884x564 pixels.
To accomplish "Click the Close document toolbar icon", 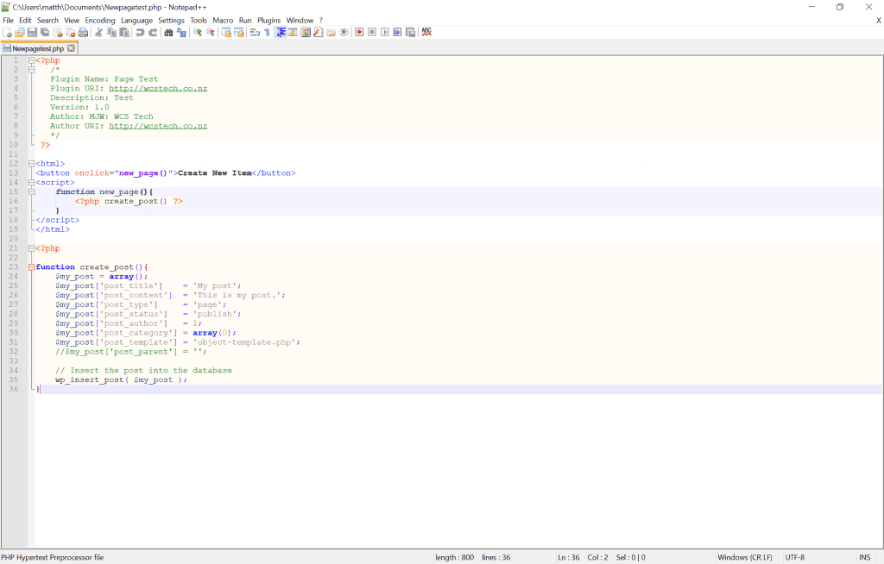I will tap(58, 32).
